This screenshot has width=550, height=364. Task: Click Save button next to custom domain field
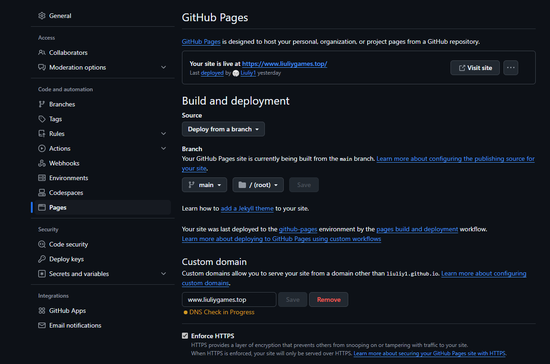293,299
